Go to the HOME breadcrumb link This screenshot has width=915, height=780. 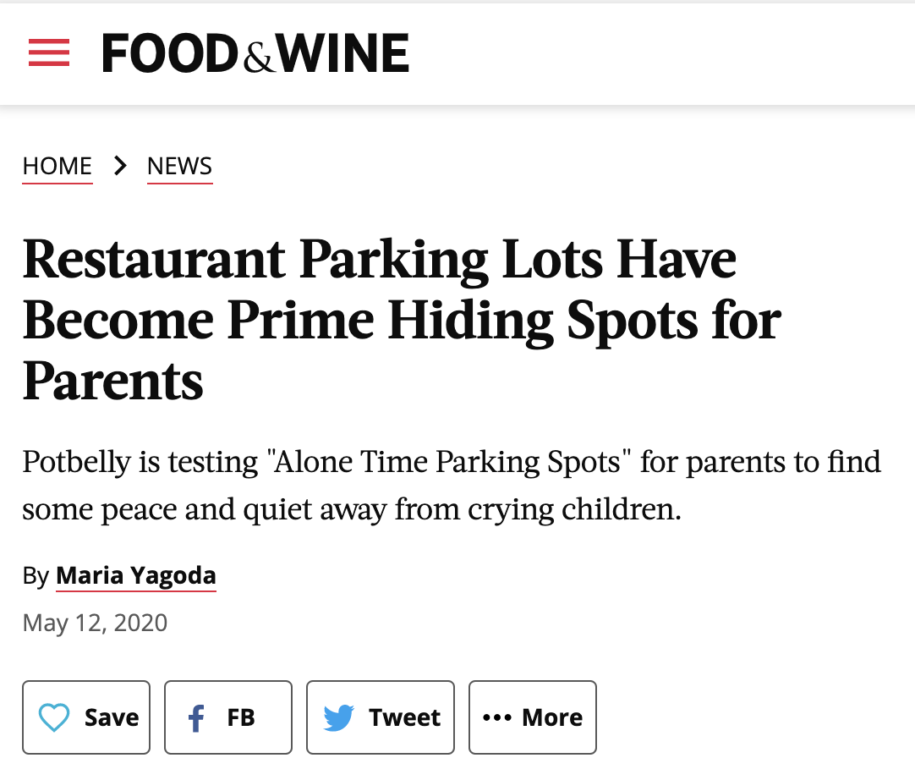tap(58, 166)
